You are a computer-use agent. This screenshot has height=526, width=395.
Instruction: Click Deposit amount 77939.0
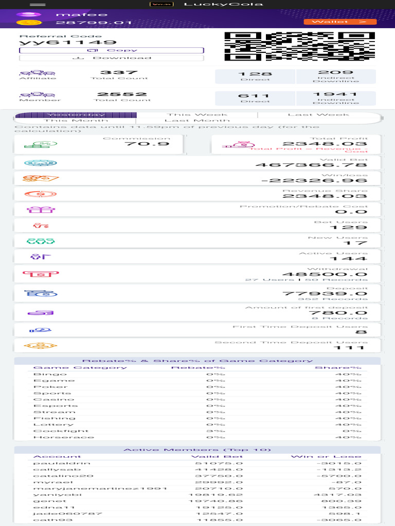(325, 293)
